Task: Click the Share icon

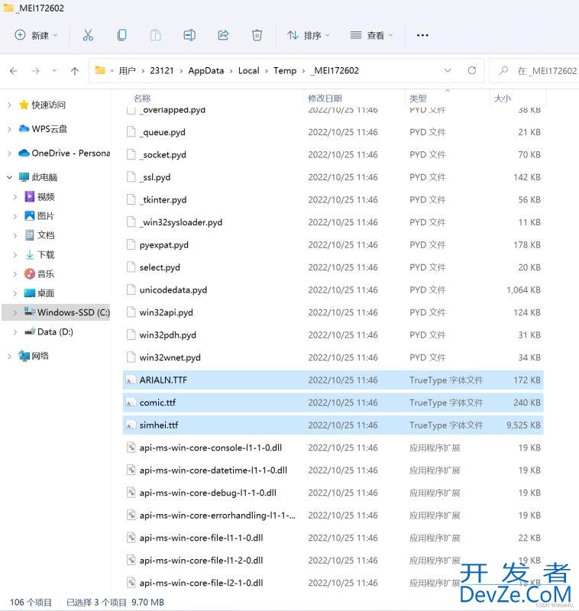Action: coord(223,35)
